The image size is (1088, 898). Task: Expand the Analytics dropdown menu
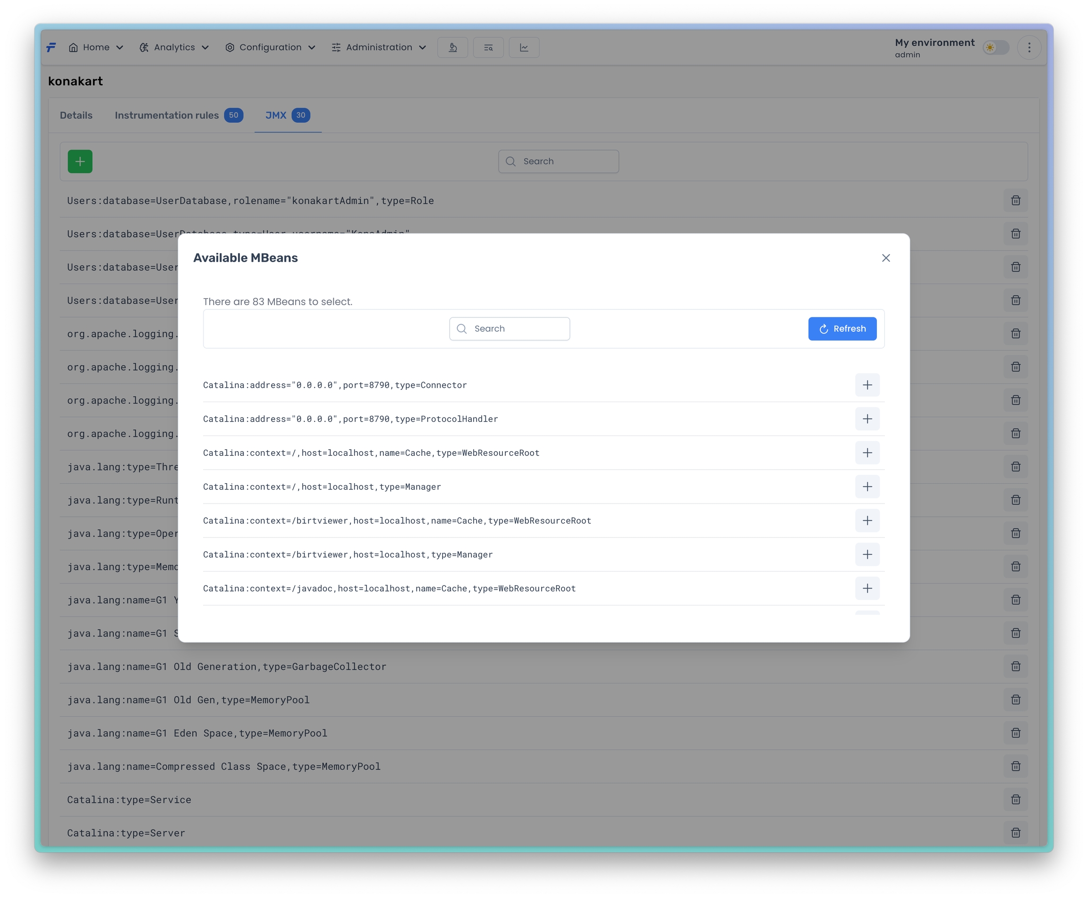coord(174,48)
